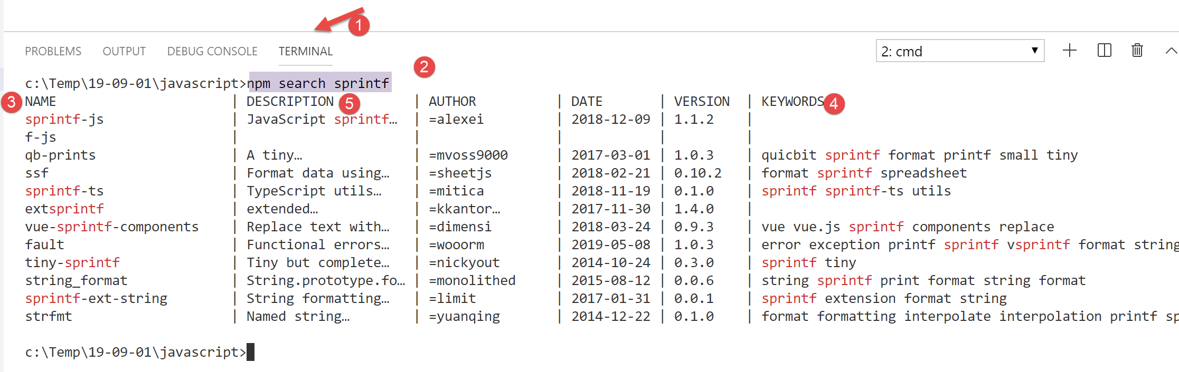Click the vue-sprintf-components package name
Viewport: 1179px width, 372px height.
pyautogui.click(x=112, y=227)
